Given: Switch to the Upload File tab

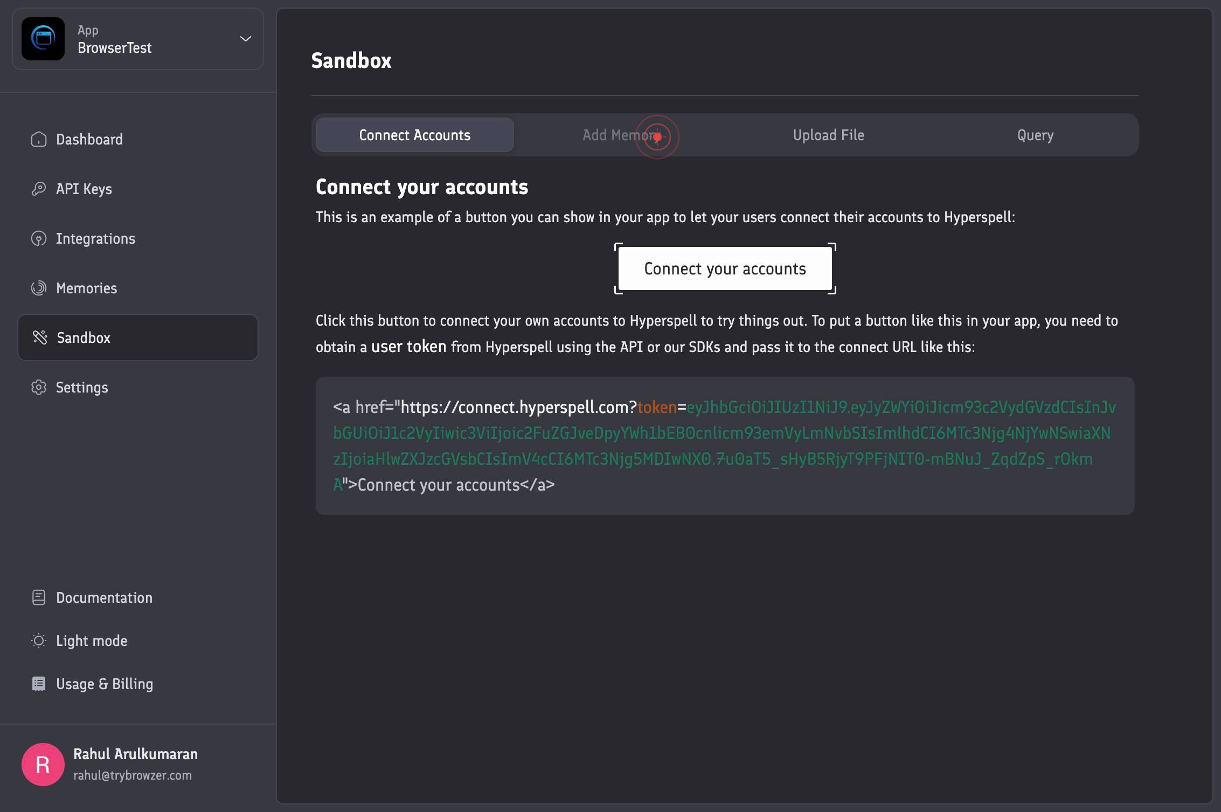Looking at the screenshot, I should coord(828,135).
